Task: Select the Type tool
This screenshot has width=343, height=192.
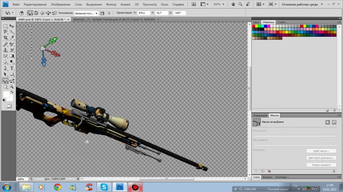Action: [x=12, y=68]
